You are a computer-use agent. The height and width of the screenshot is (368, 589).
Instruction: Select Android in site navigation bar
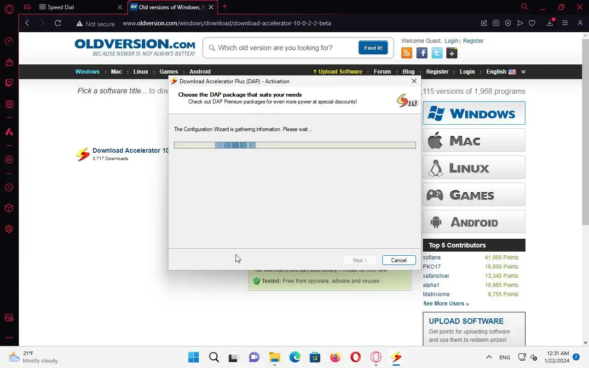click(200, 72)
